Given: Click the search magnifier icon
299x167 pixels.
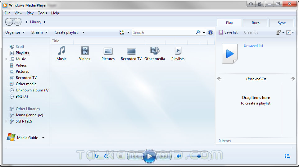Looking at the screenshot, I should 198,32.
